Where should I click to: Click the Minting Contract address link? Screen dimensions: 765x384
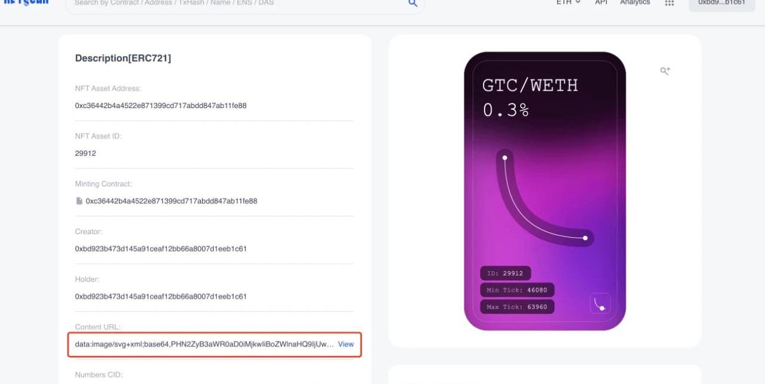coord(171,201)
